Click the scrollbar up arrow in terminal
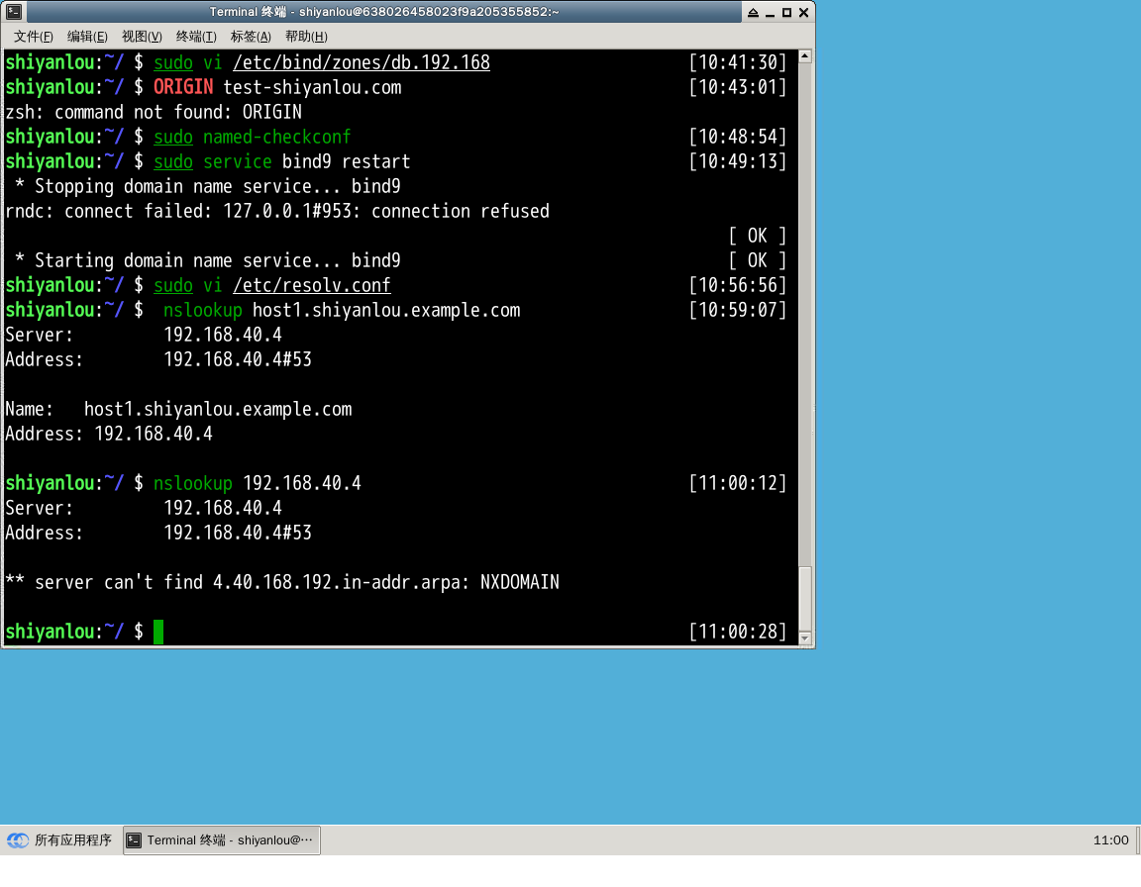 click(804, 58)
